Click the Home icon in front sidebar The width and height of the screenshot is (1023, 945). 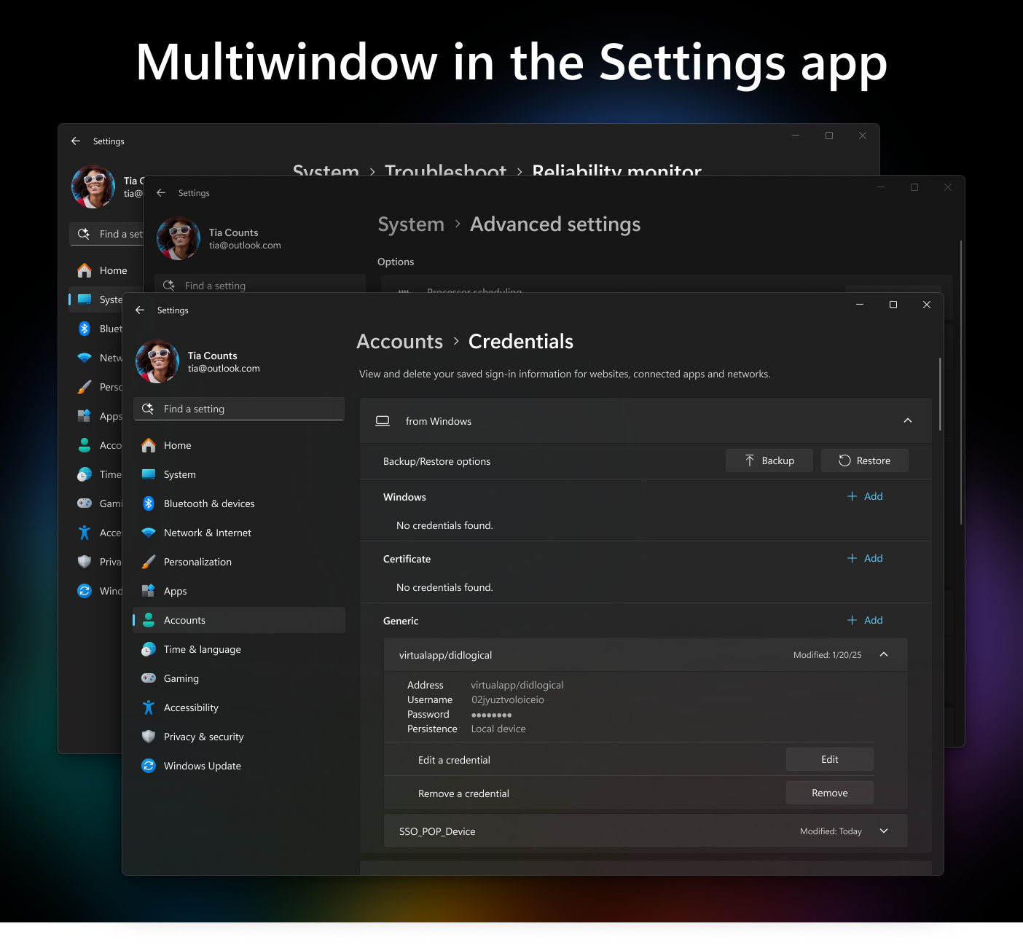click(x=149, y=445)
